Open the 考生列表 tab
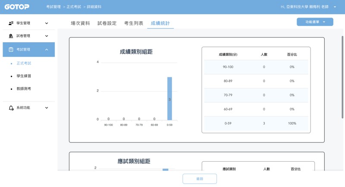The width and height of the screenshot is (345, 187). [133, 23]
